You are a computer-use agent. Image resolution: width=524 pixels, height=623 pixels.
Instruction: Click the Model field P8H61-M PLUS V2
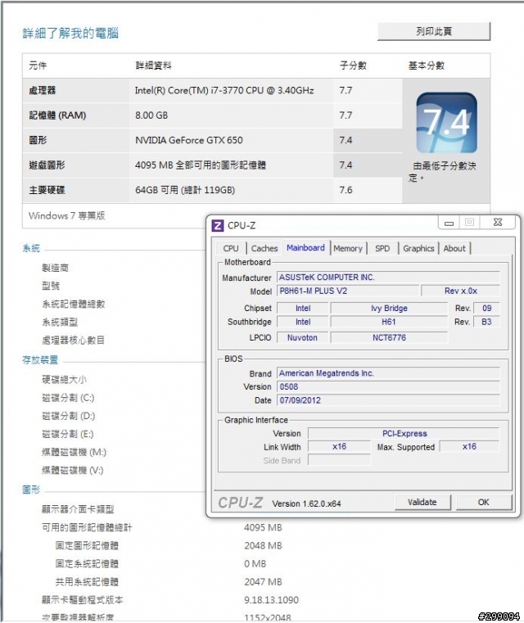(x=348, y=291)
